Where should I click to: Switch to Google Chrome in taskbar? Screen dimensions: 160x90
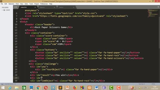[x=38, y=88]
